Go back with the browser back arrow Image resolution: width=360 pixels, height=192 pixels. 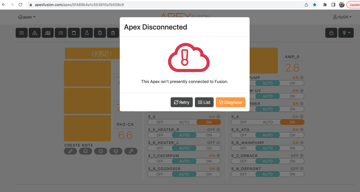(4, 5)
